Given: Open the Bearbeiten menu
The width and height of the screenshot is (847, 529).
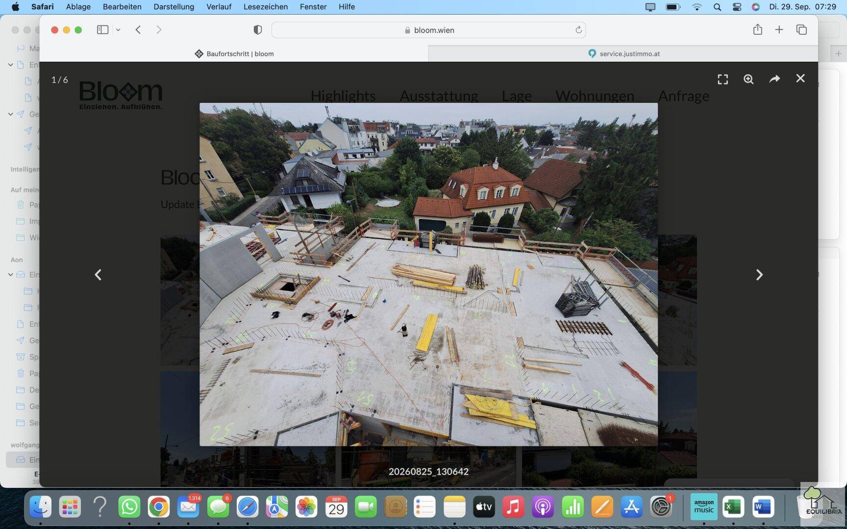Looking at the screenshot, I should tap(122, 7).
